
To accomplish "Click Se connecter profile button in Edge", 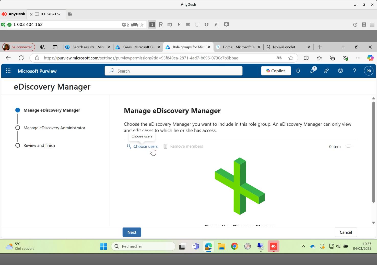I will click(19, 47).
